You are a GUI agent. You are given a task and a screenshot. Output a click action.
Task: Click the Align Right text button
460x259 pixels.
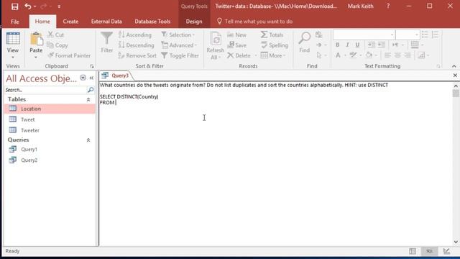[x=408, y=55]
